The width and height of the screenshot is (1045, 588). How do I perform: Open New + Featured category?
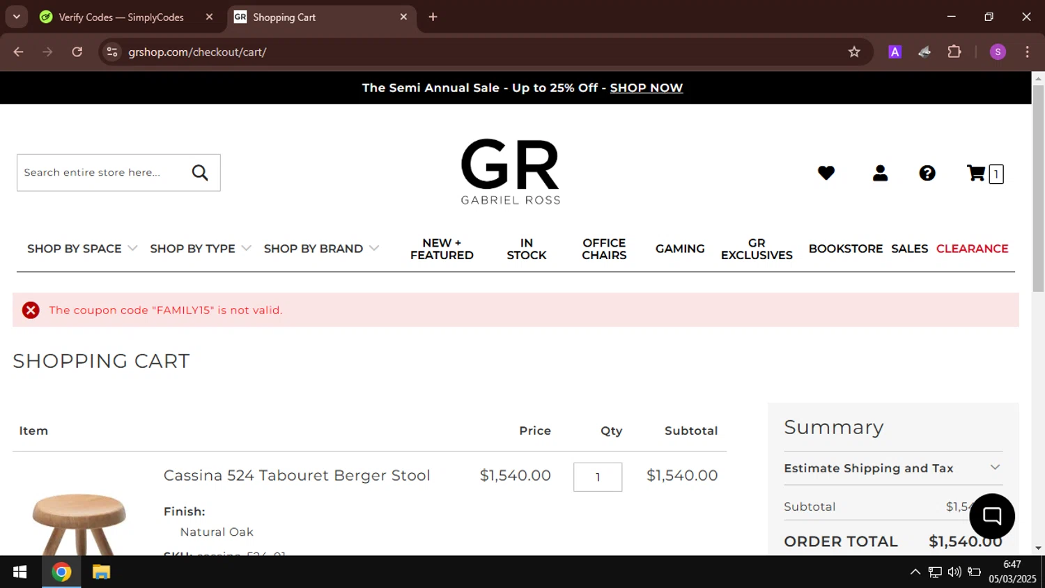coord(442,249)
